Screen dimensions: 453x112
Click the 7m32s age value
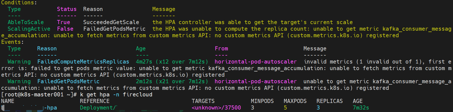pyautogui.click(x=361, y=108)
